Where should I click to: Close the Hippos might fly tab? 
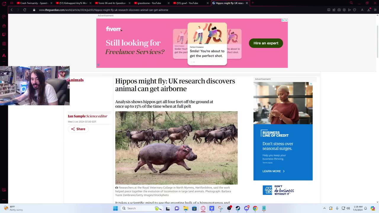[x=247, y=3]
